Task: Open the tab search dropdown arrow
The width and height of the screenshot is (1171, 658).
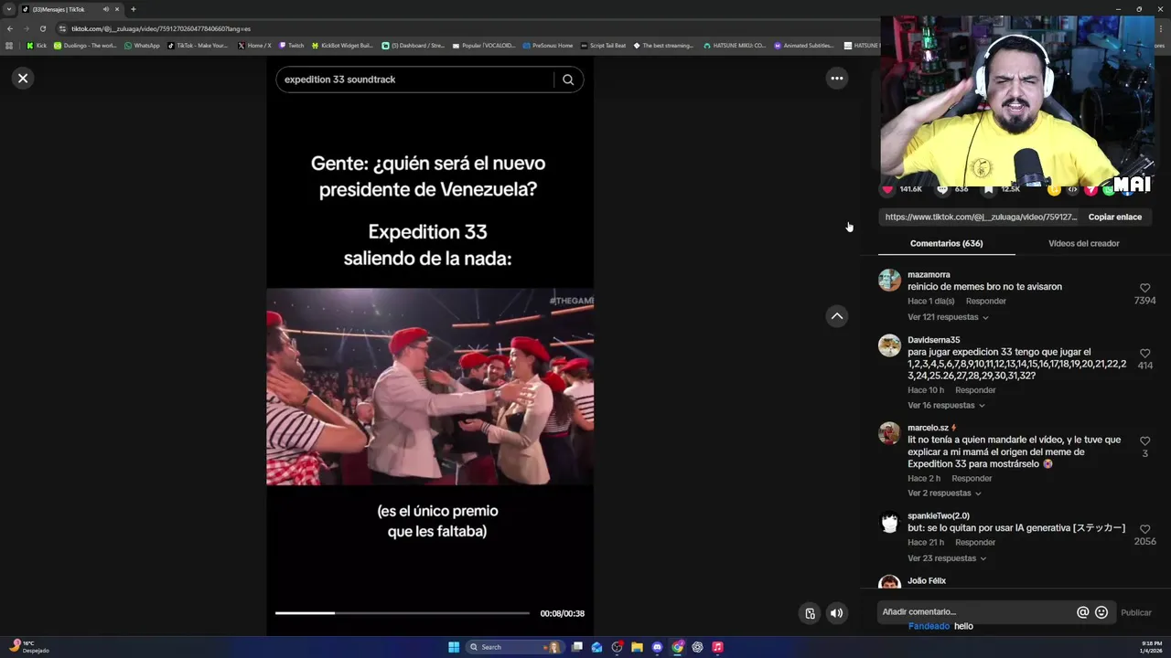Action: 9,9
